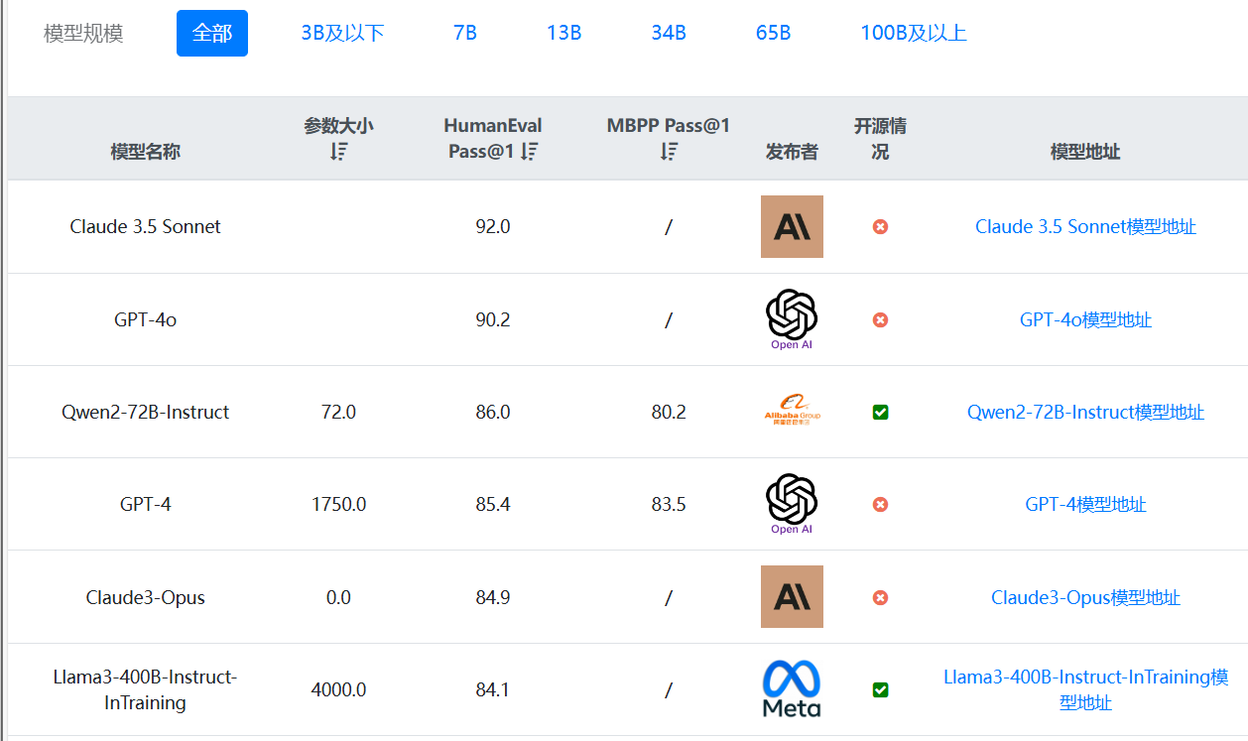The height and width of the screenshot is (741, 1248).
Task: Open Llama3-400B-Instruct-InTraining模型地址 link
Action: click(x=1085, y=689)
